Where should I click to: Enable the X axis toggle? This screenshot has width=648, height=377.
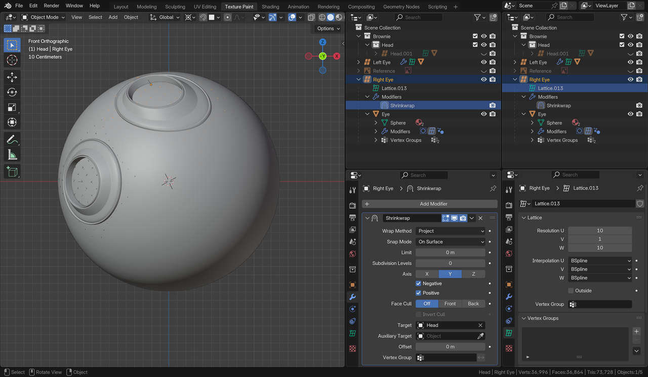pyautogui.click(x=427, y=274)
